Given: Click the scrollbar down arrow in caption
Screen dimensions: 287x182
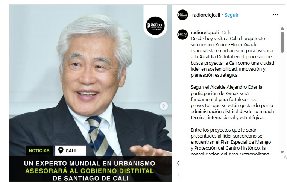Looking at the screenshot, I should point(282,152).
